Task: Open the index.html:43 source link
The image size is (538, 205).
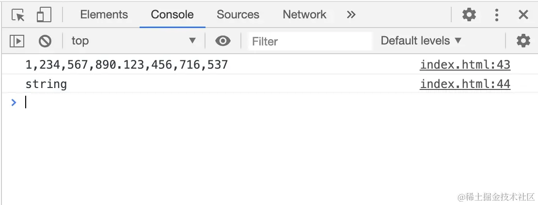Action: (465, 65)
